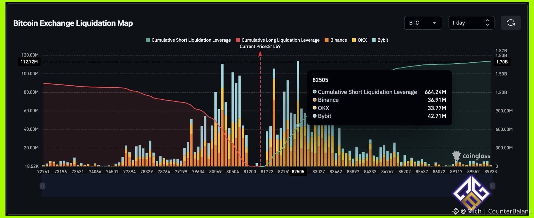534x218 pixels.
Task: Click the 120.00M left-axis label
Action: (x=30, y=55)
